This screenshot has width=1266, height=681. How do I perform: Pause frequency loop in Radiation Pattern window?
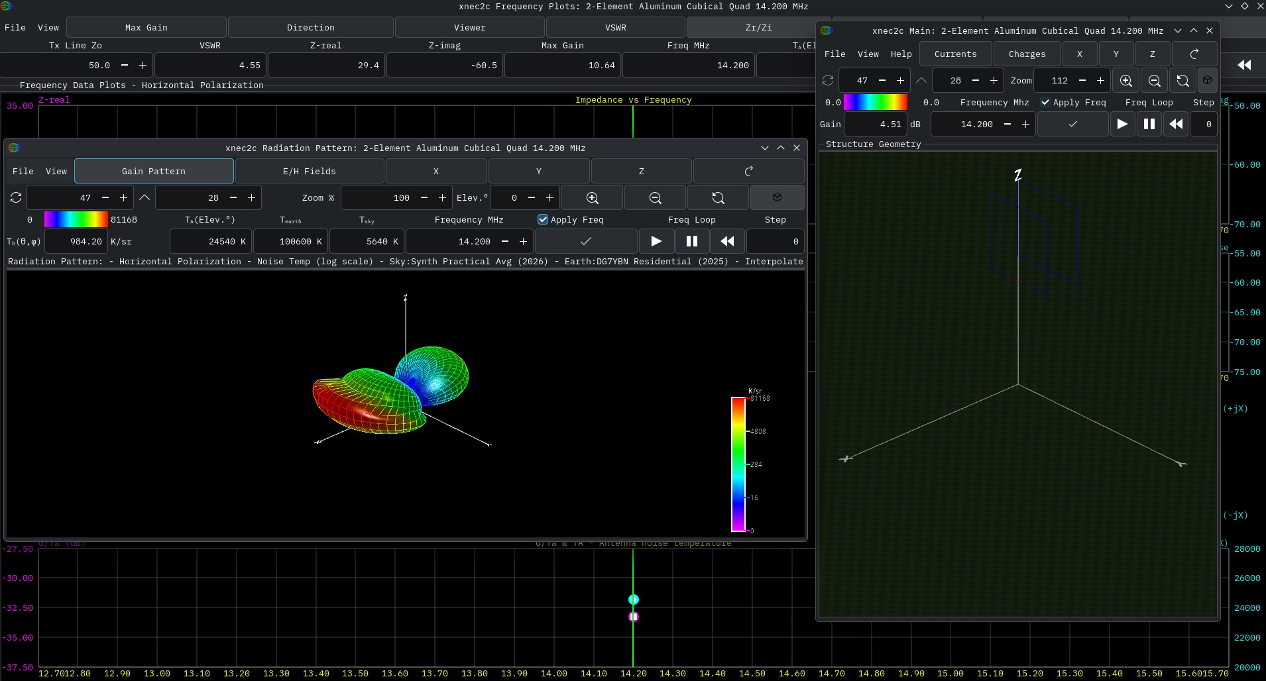coord(692,241)
